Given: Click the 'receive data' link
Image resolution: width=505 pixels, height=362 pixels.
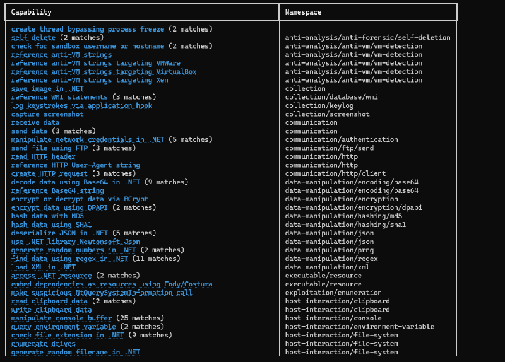Looking at the screenshot, I should [x=35, y=123].
